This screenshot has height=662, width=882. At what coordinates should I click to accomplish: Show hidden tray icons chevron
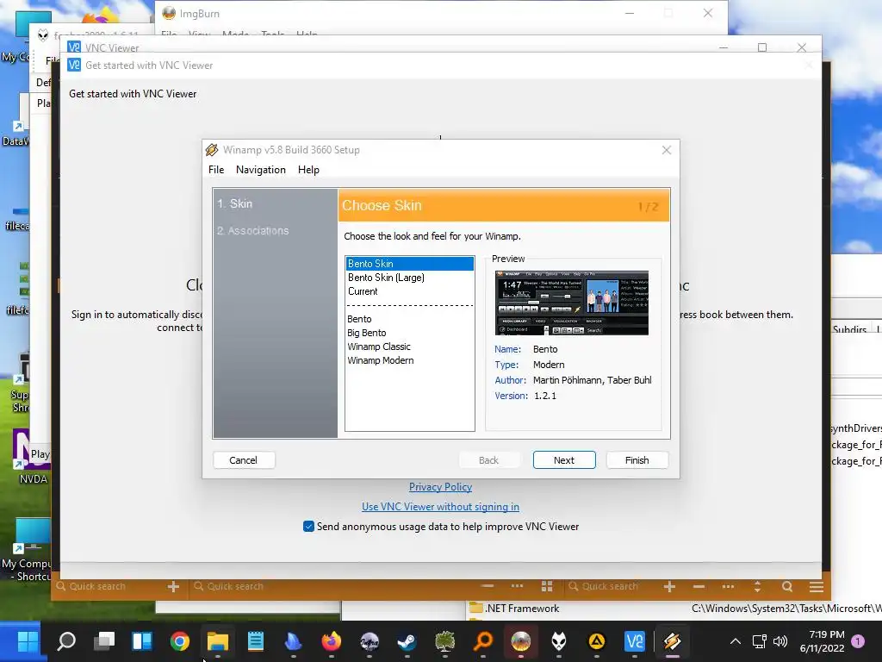tap(736, 641)
